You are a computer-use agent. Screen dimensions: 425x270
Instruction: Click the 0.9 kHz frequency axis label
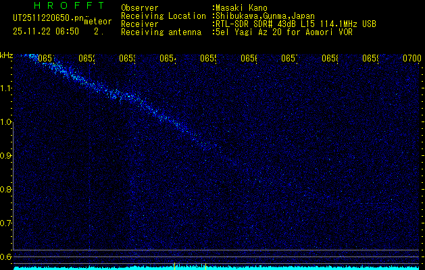tap(6, 156)
